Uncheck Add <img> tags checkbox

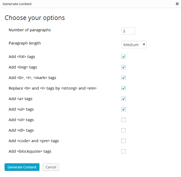(x=123, y=67)
